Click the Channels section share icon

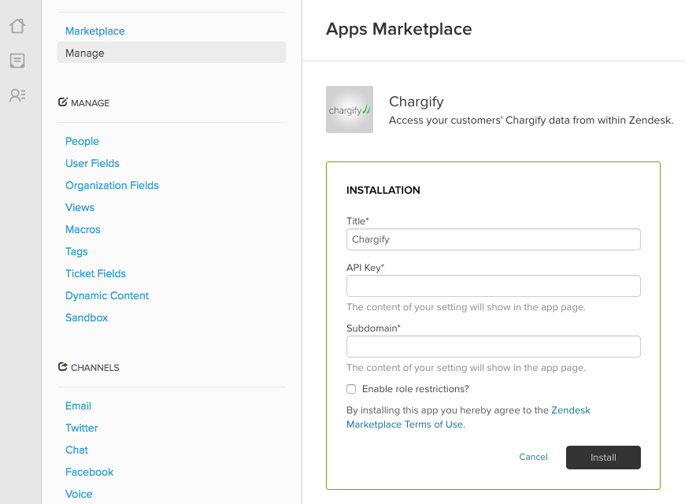pyautogui.click(x=63, y=367)
